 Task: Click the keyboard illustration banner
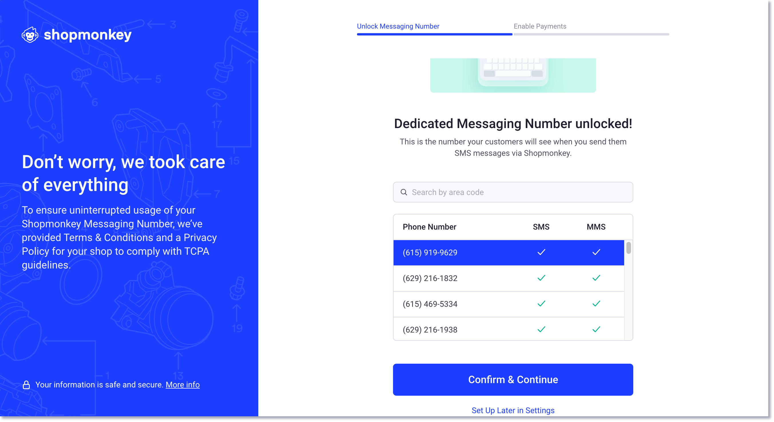[513, 75]
